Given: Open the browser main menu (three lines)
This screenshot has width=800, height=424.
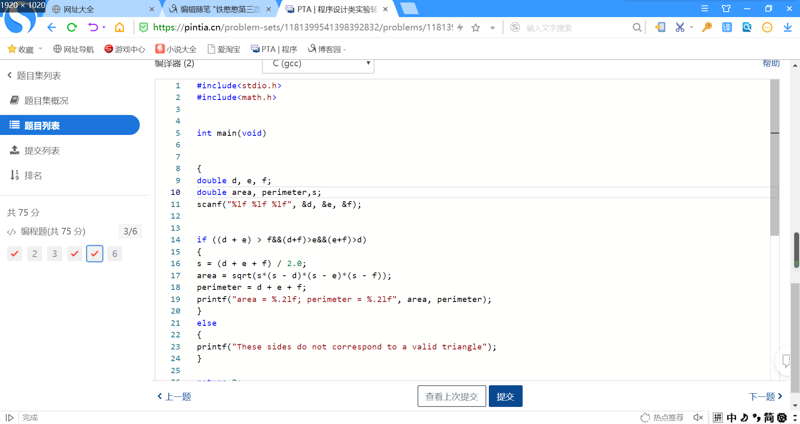Looking at the screenshot, I should [x=704, y=9].
